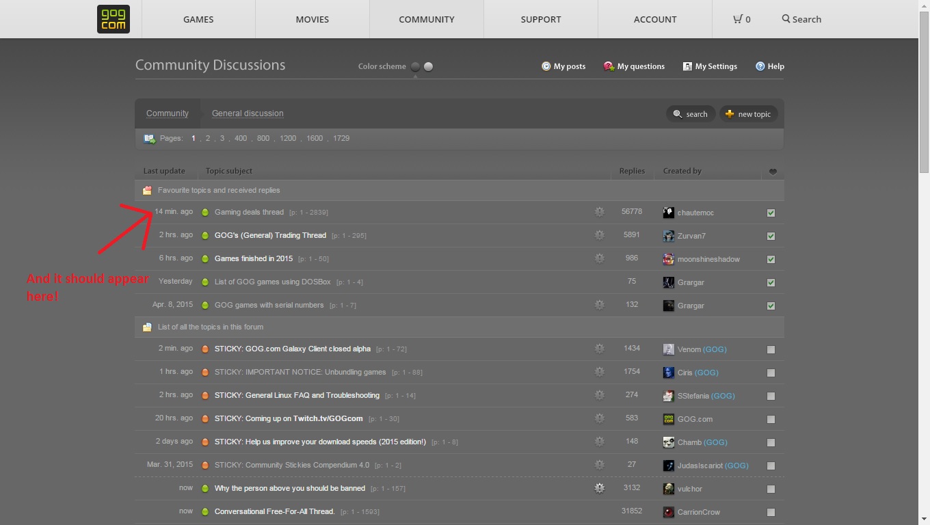The width and height of the screenshot is (930, 525).
Task: Open the GAMES menu
Action: [198, 19]
